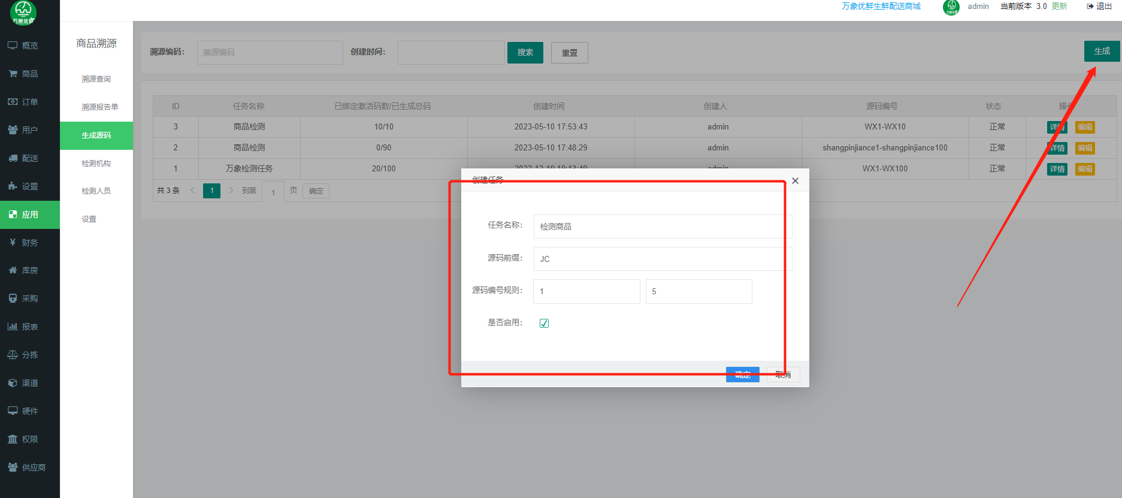The height and width of the screenshot is (498, 1122).
Task: Go to previous page with left chevron
Action: tap(192, 191)
